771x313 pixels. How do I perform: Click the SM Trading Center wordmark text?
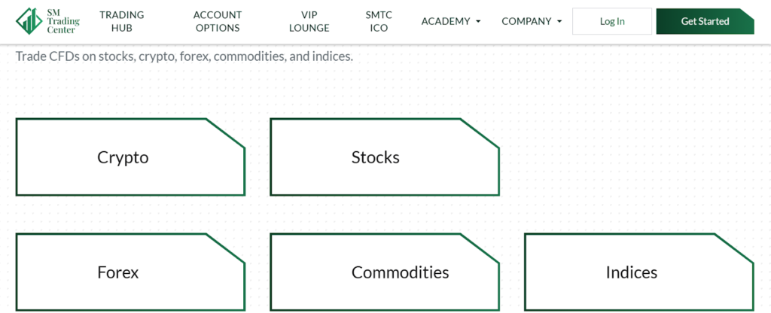click(x=62, y=21)
